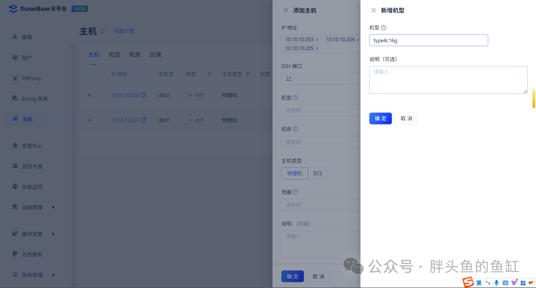Confirm with 确定 in 新增机型
The image size is (536, 288).
381,118
